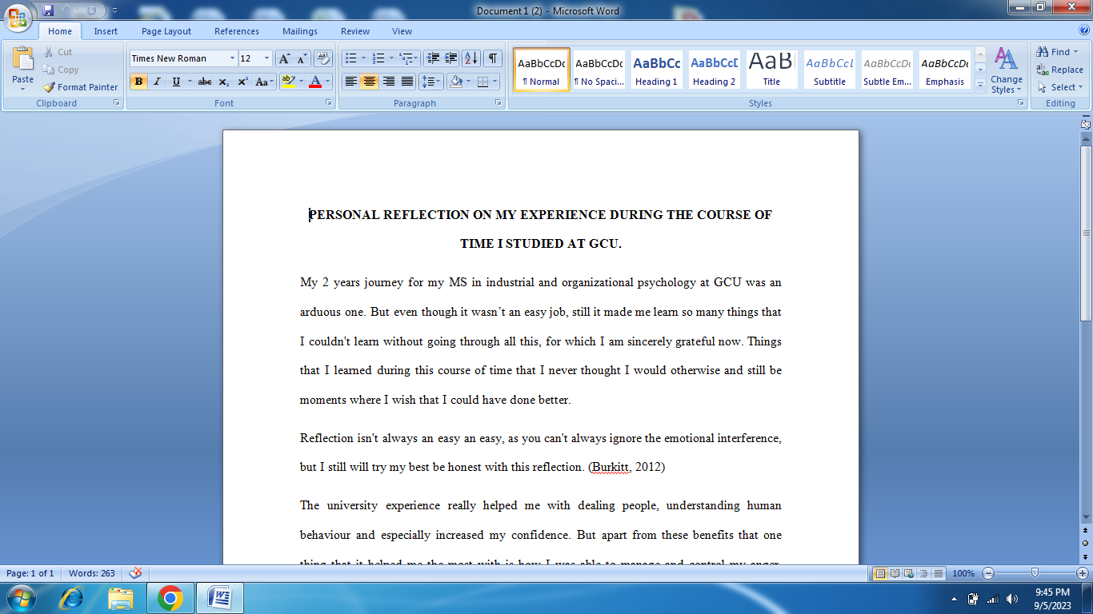
Task: Click the Sort icon in Paragraph group
Action: coord(471,58)
